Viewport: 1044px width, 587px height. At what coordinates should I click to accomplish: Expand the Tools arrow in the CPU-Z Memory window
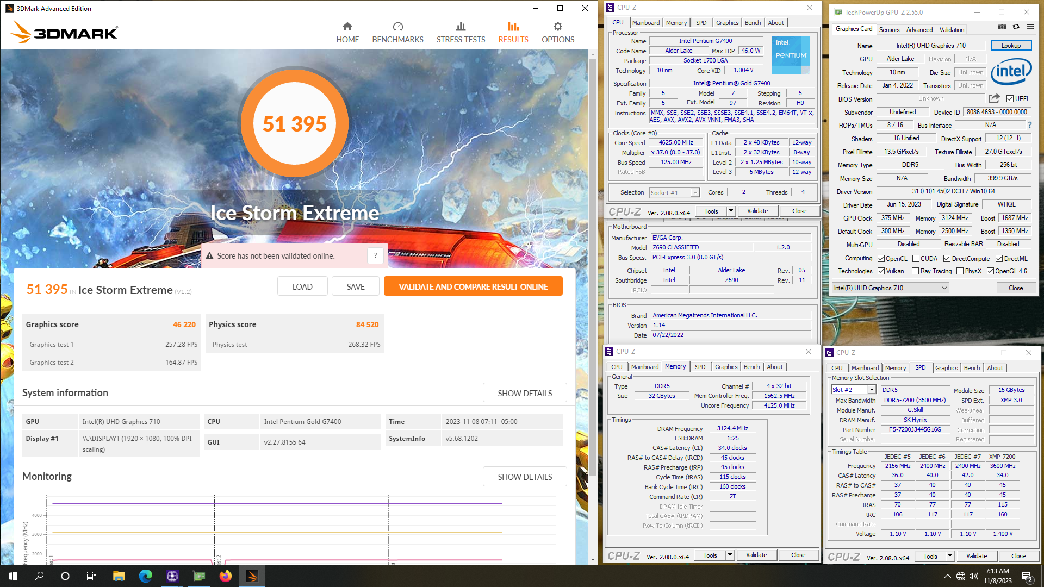pyautogui.click(x=730, y=555)
